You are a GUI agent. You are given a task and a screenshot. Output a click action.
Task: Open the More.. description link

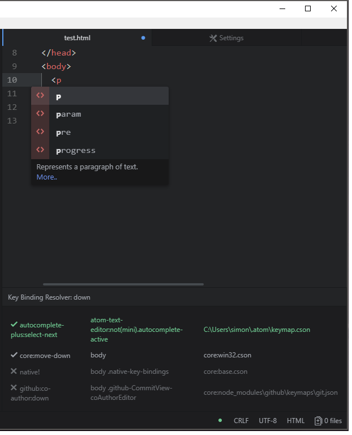coord(46,177)
